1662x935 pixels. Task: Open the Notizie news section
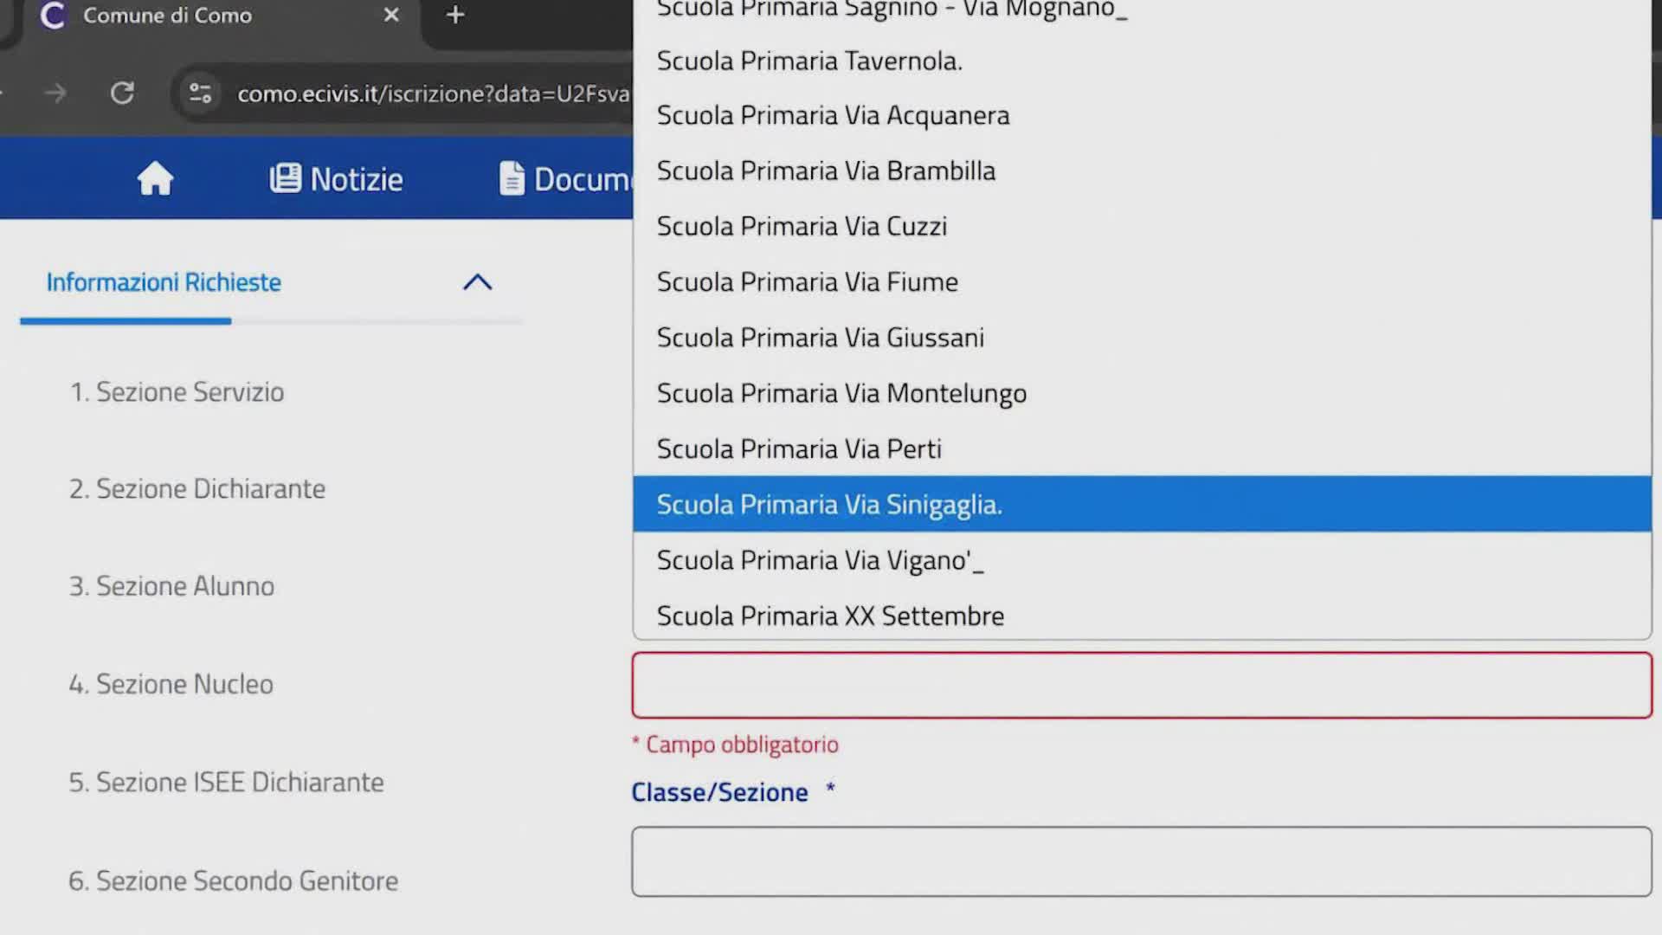[336, 179]
